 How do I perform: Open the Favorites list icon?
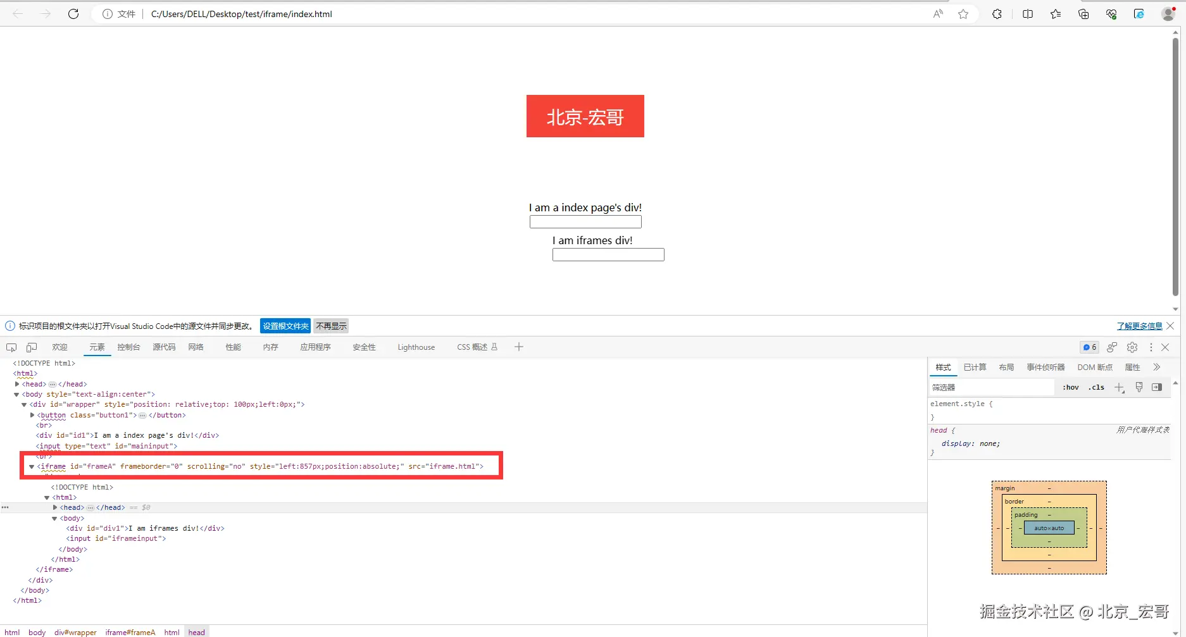(1056, 14)
